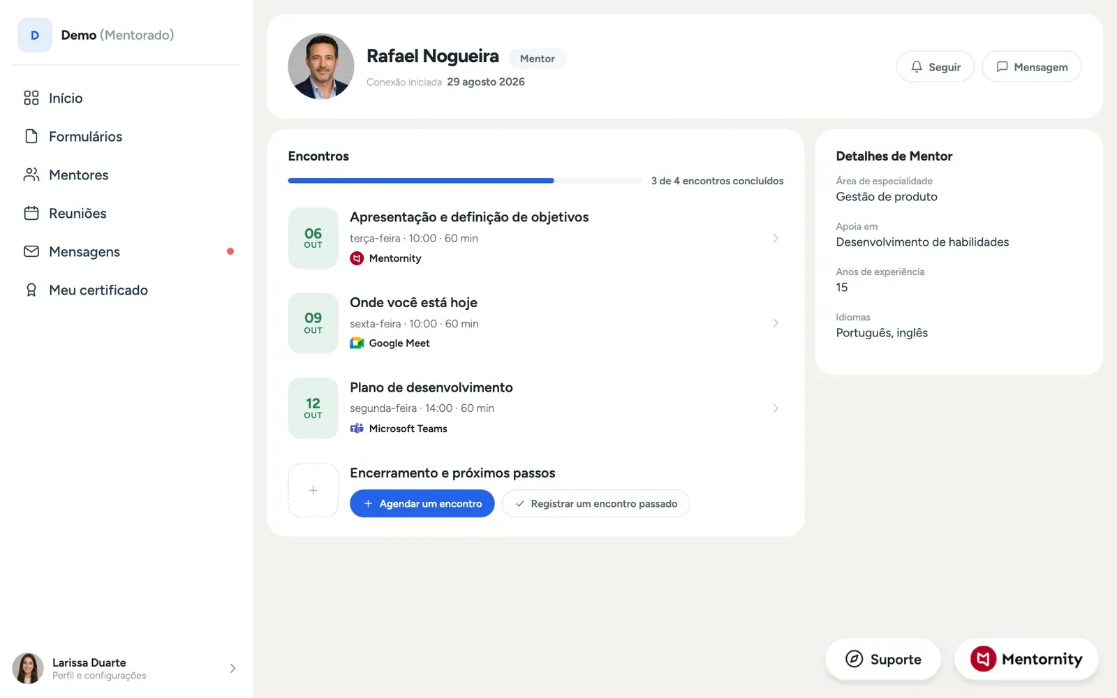Click the Encerramento e próximos passos title

[452, 473]
